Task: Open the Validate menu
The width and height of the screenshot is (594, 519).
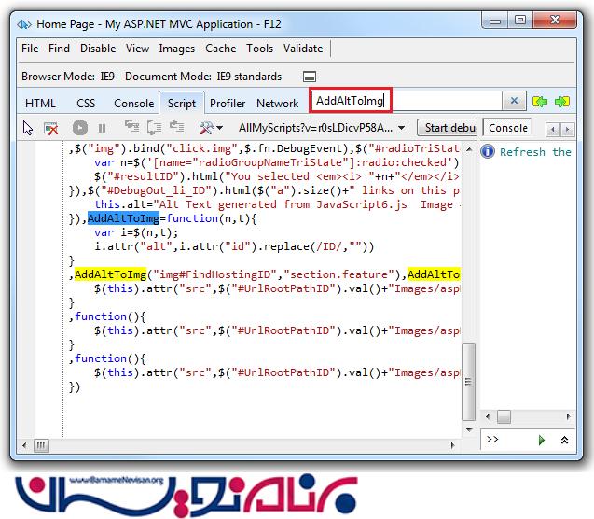Action: pyautogui.click(x=302, y=49)
